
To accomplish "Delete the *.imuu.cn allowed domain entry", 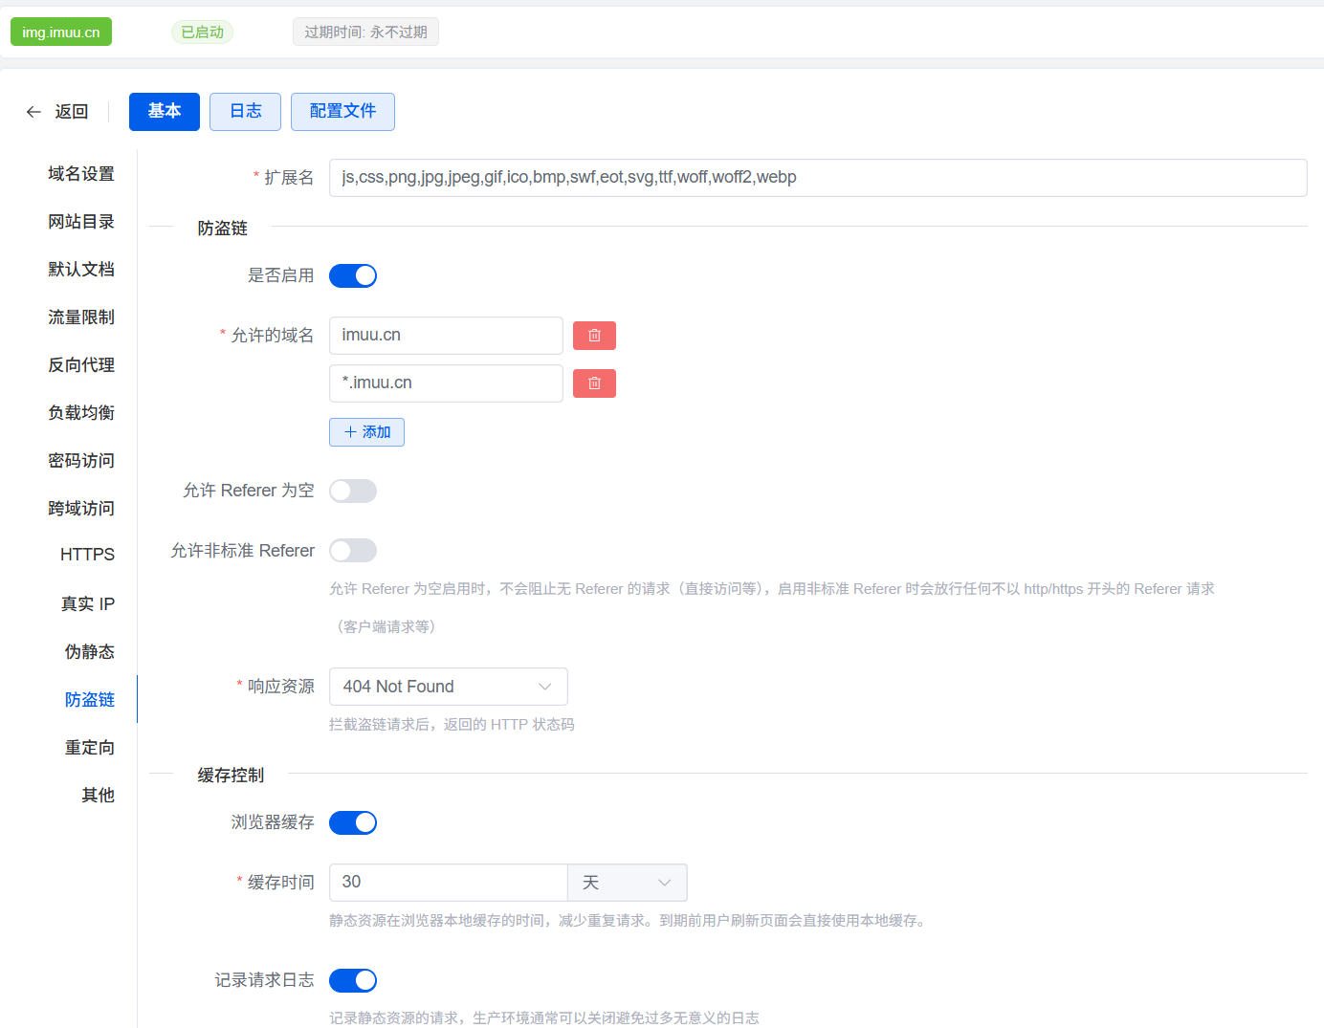I will pyautogui.click(x=594, y=383).
